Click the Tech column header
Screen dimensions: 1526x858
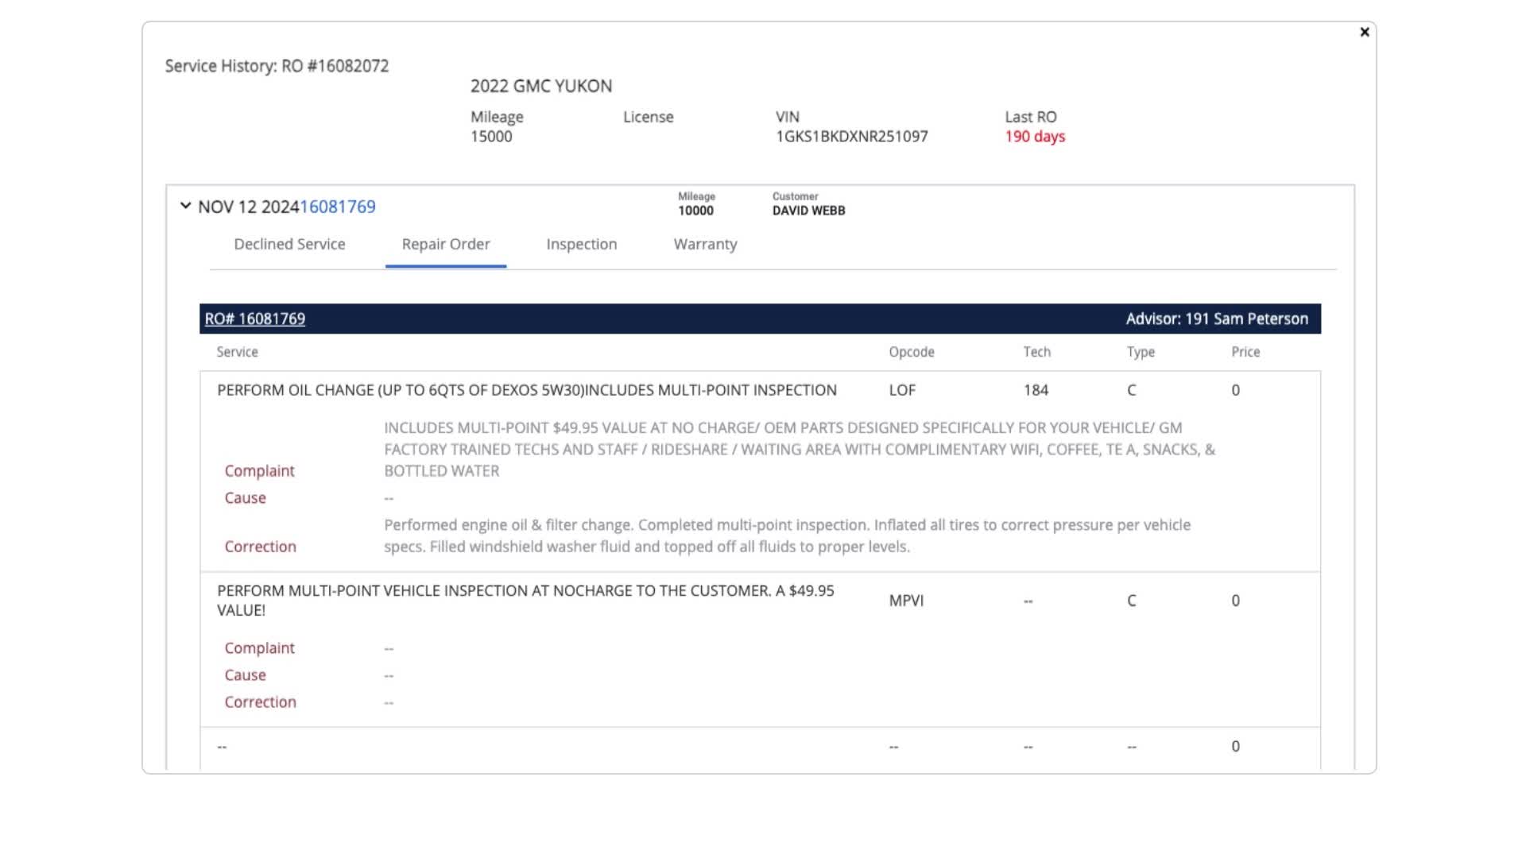1036,352
